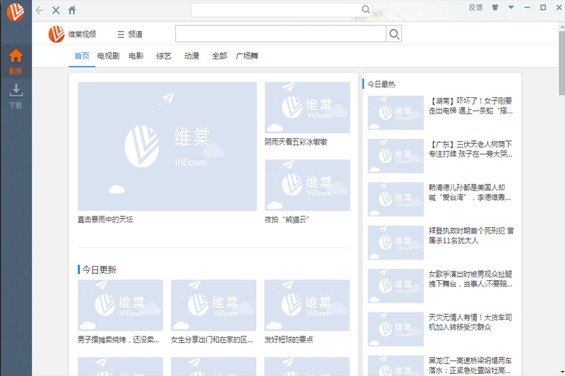Click the 男子摆摊卖烧烤，还没卖 title
This screenshot has height=376, width=565.
(119, 339)
